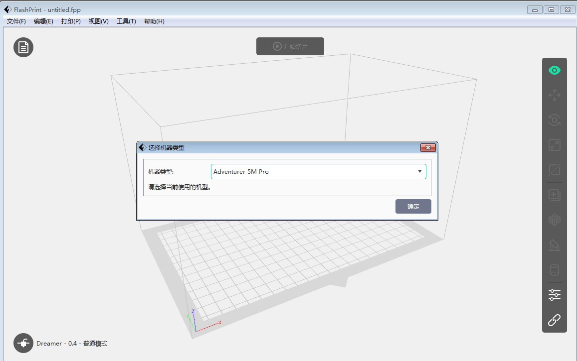Open the 视图(V) menu
Viewport: 577px width, 361px height.
[99, 21]
